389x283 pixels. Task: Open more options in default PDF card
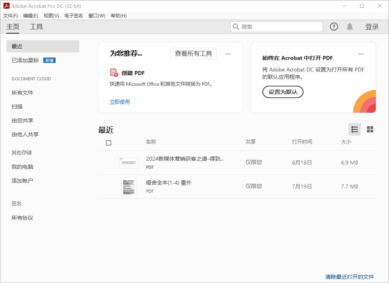[361, 54]
